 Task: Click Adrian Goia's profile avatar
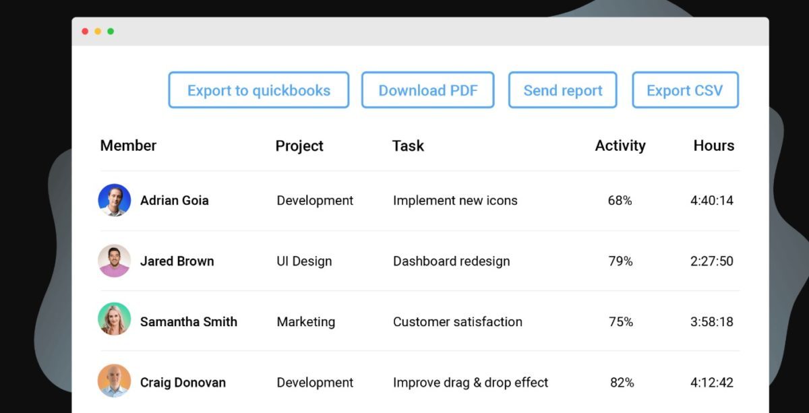(x=115, y=200)
